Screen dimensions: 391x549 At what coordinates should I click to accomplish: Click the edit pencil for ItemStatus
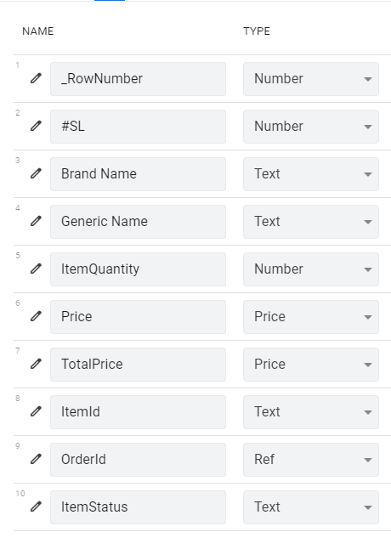(x=36, y=507)
